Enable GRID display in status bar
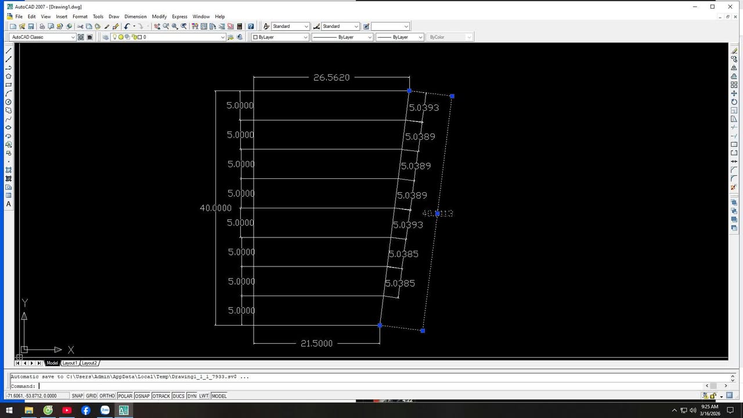The width and height of the screenshot is (743, 418). (x=92, y=396)
